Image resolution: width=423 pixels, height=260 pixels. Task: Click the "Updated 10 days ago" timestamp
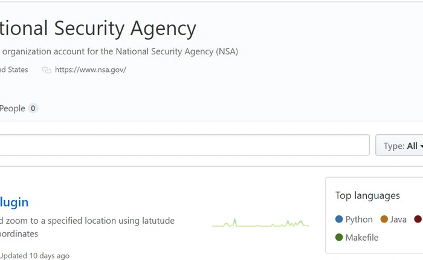(x=35, y=256)
